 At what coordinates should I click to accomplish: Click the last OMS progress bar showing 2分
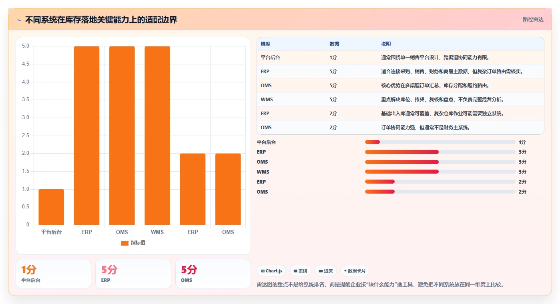(x=440, y=192)
